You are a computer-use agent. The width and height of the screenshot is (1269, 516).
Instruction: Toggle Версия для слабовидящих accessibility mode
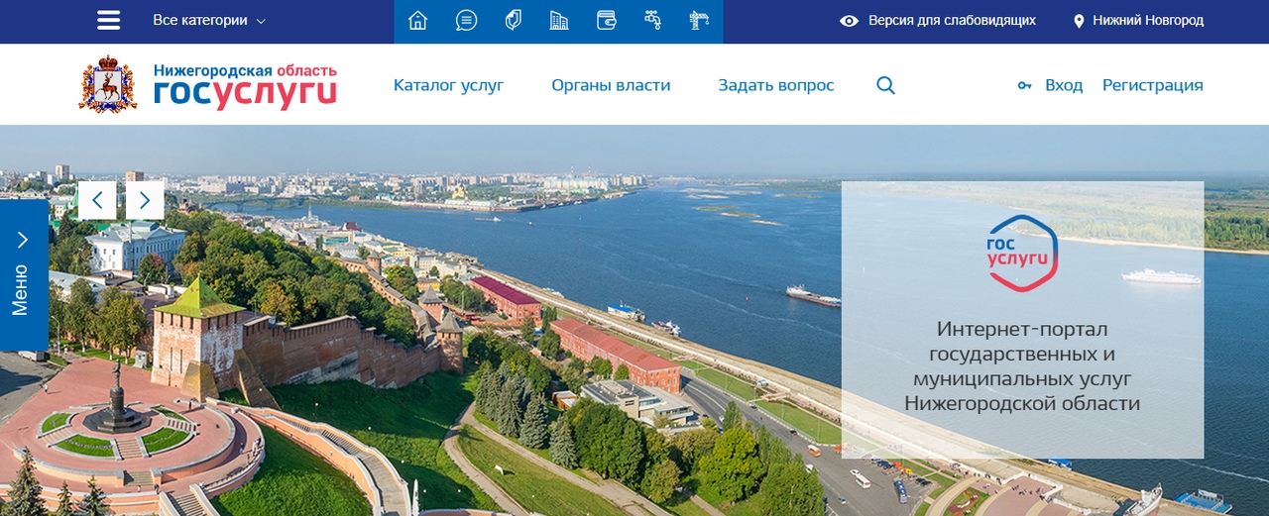click(x=937, y=21)
